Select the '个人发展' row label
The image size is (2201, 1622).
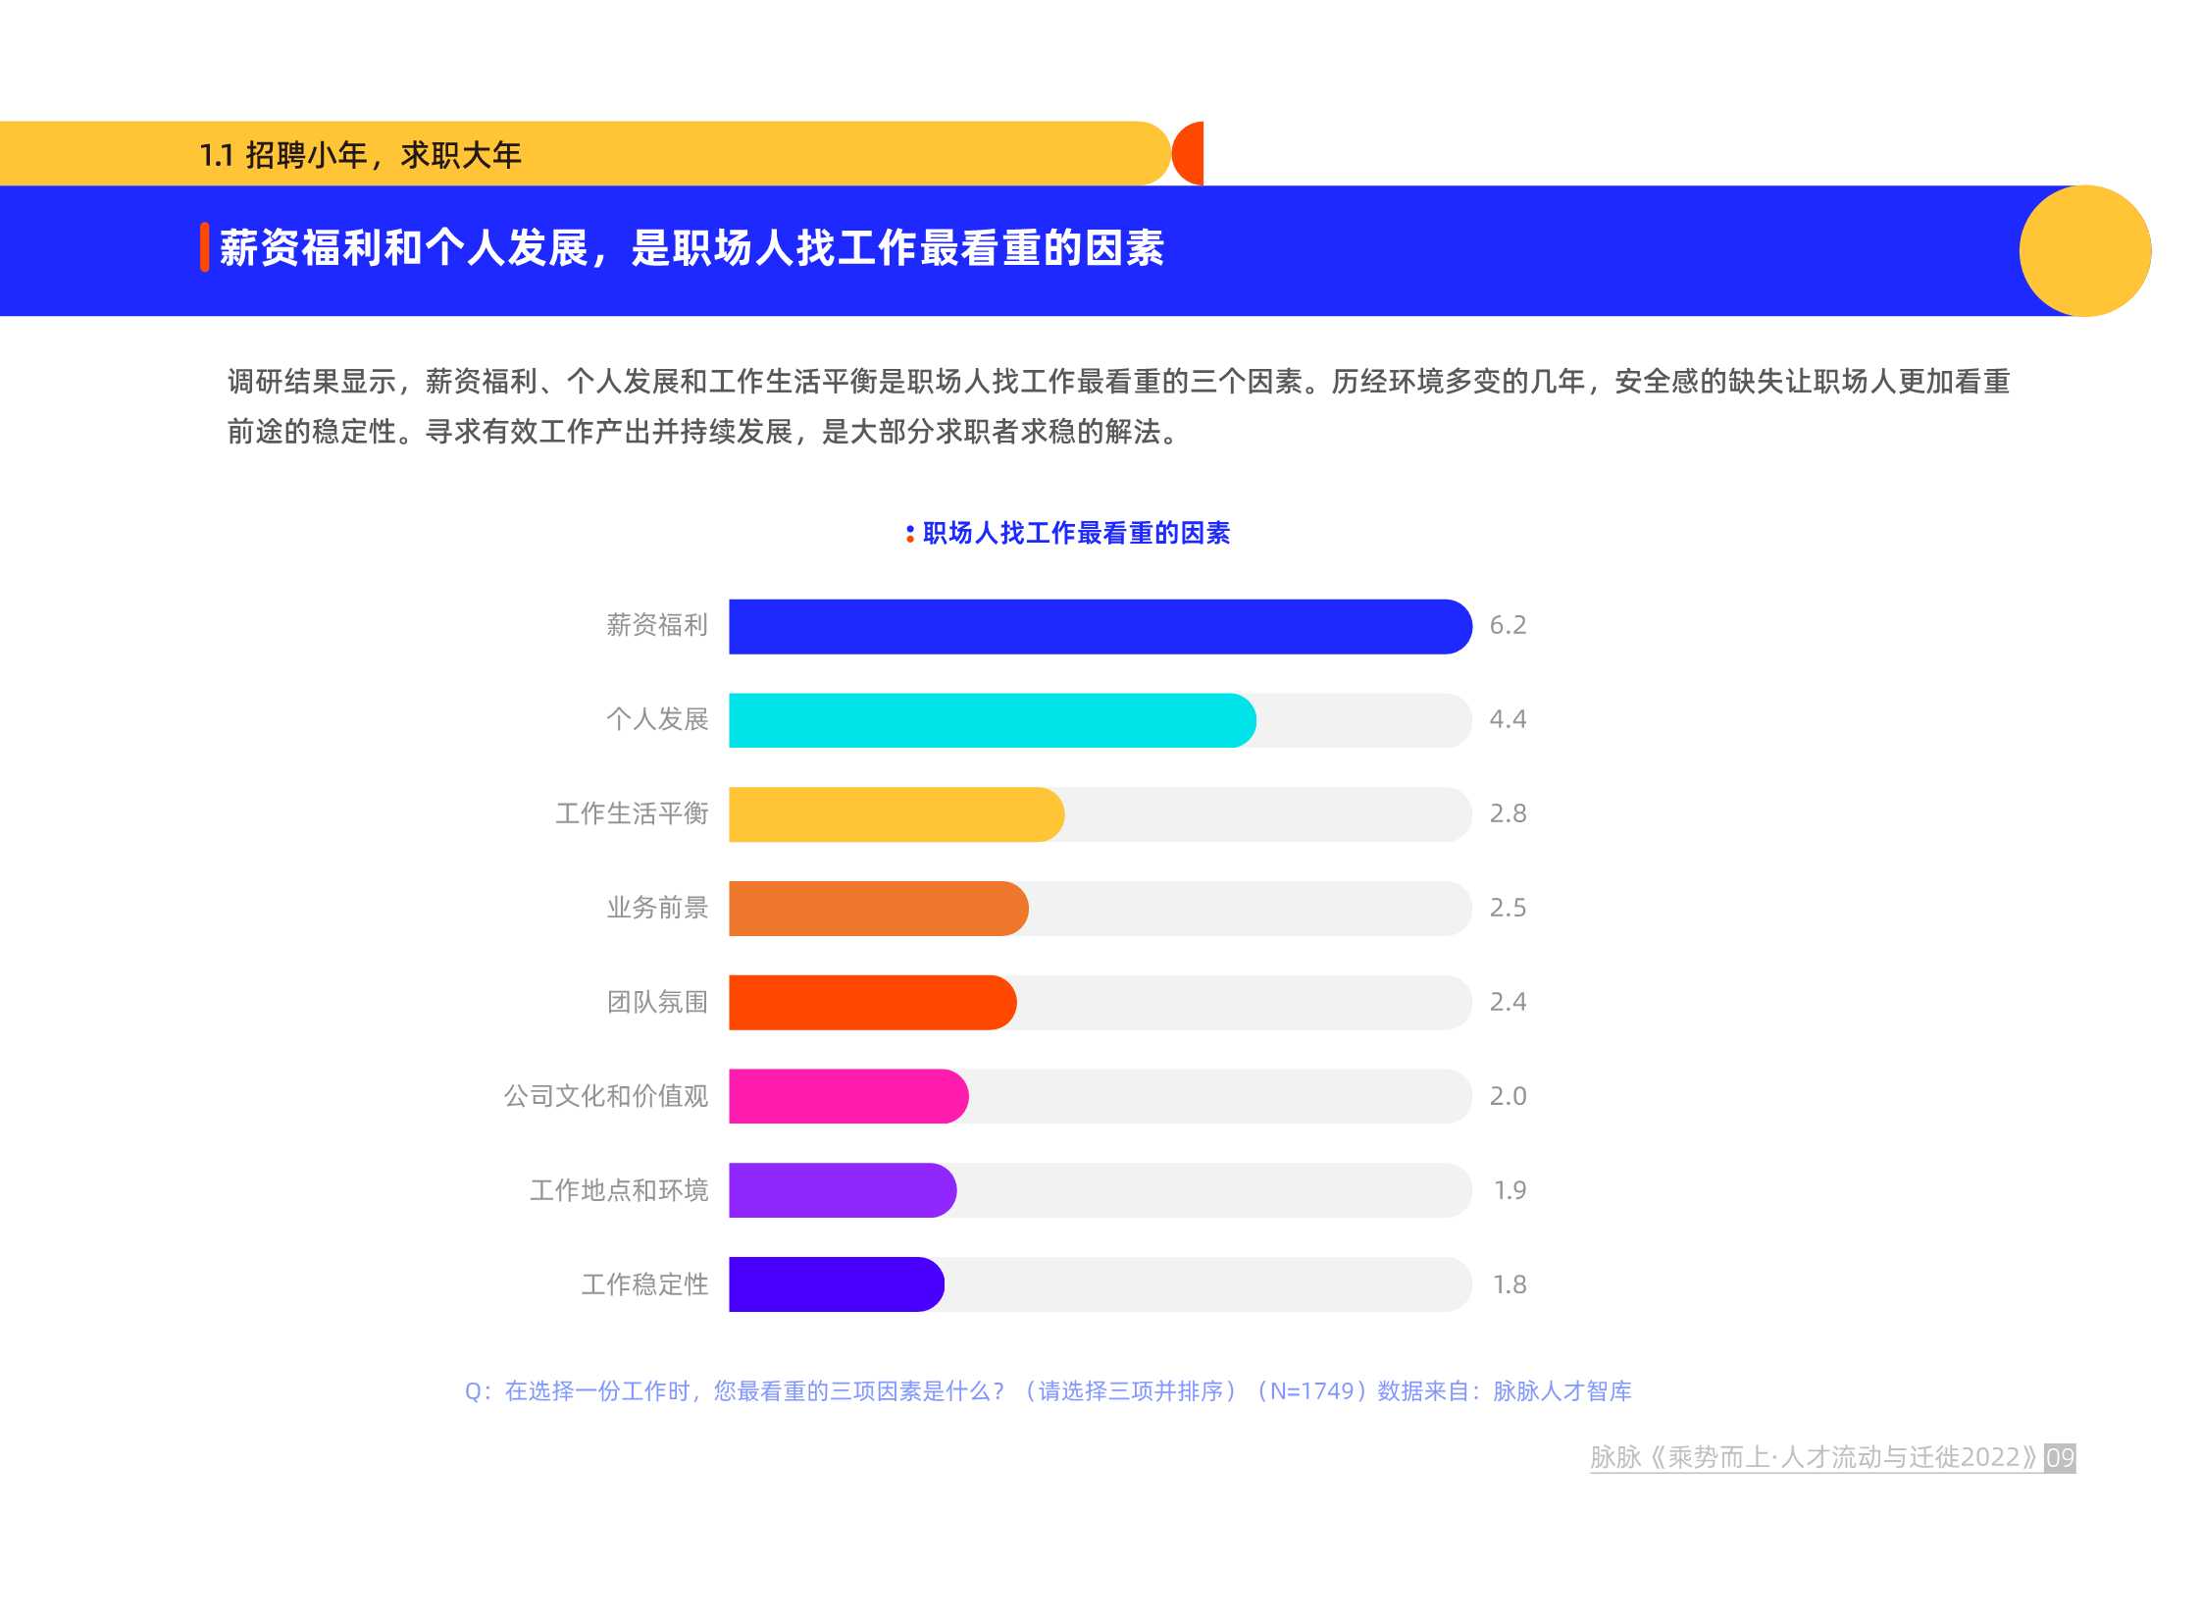656,719
